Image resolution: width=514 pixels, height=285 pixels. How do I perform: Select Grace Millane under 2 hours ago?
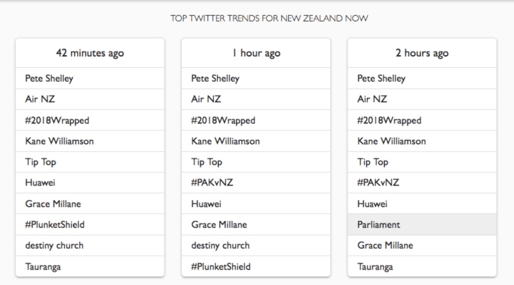[x=386, y=246]
